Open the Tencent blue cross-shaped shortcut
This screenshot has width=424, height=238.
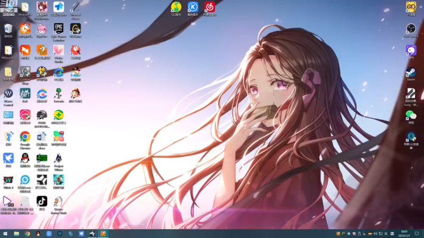pyautogui.click(x=58, y=8)
